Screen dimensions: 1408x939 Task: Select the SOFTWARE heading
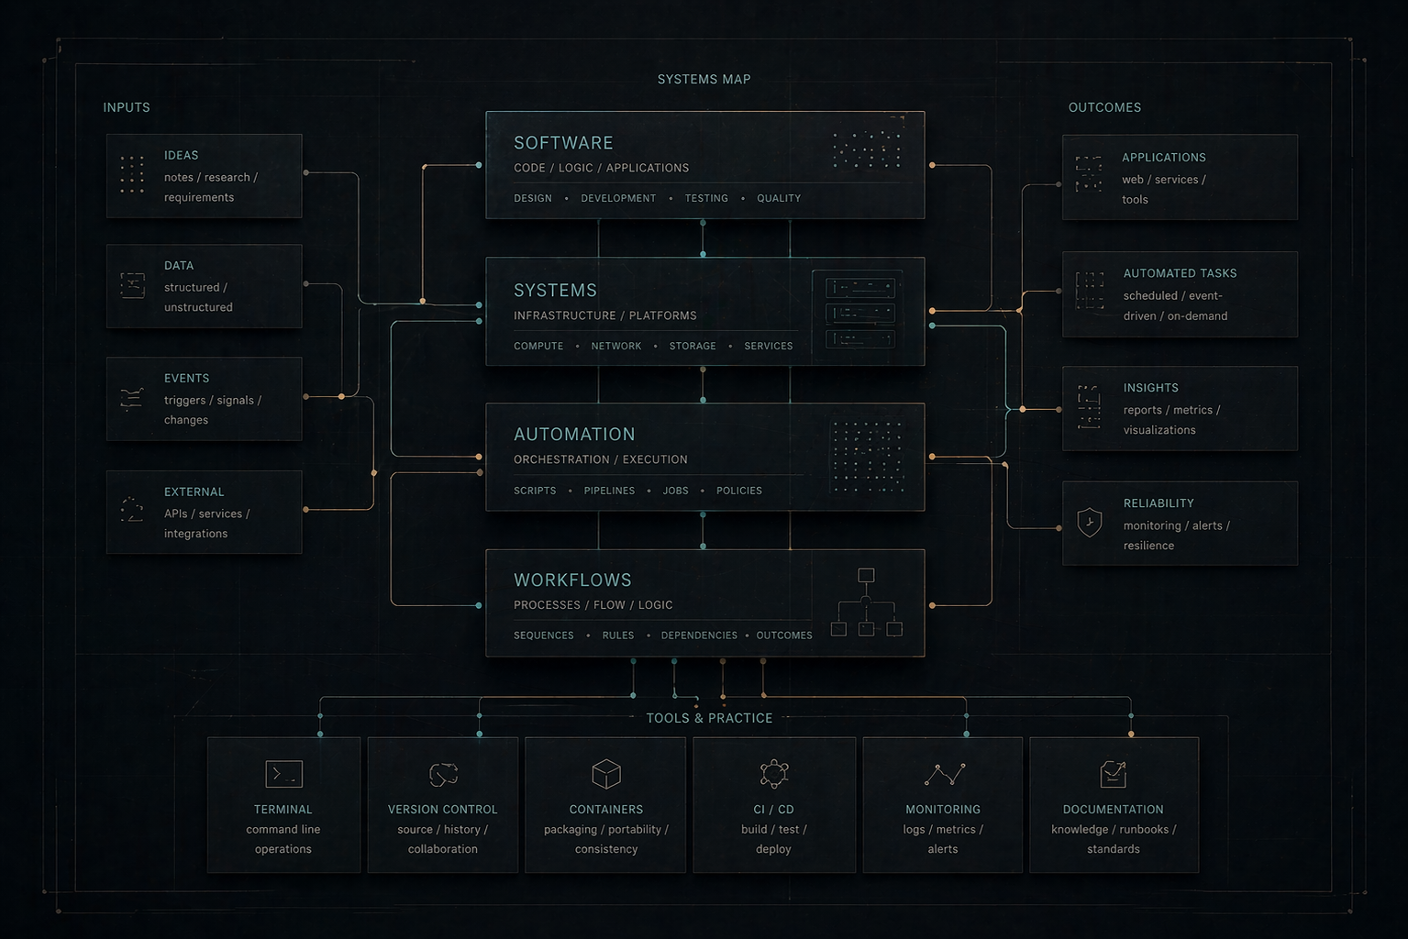click(563, 143)
